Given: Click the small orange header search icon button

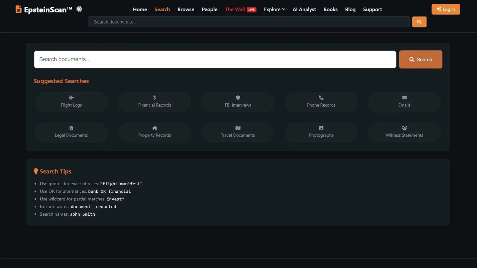Looking at the screenshot, I should click(419, 22).
